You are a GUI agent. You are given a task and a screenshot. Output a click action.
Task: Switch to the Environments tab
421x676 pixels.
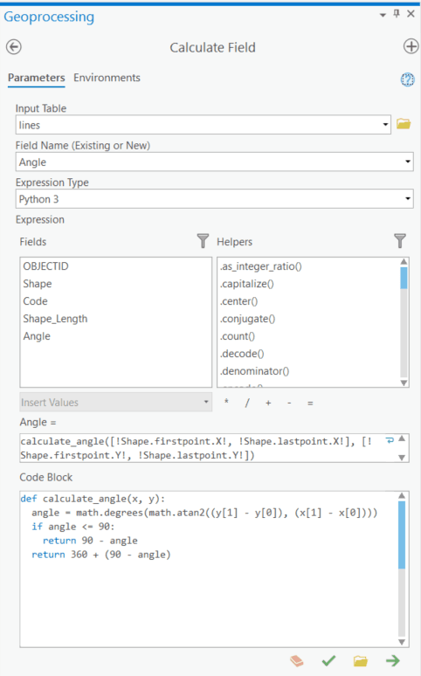tap(107, 78)
